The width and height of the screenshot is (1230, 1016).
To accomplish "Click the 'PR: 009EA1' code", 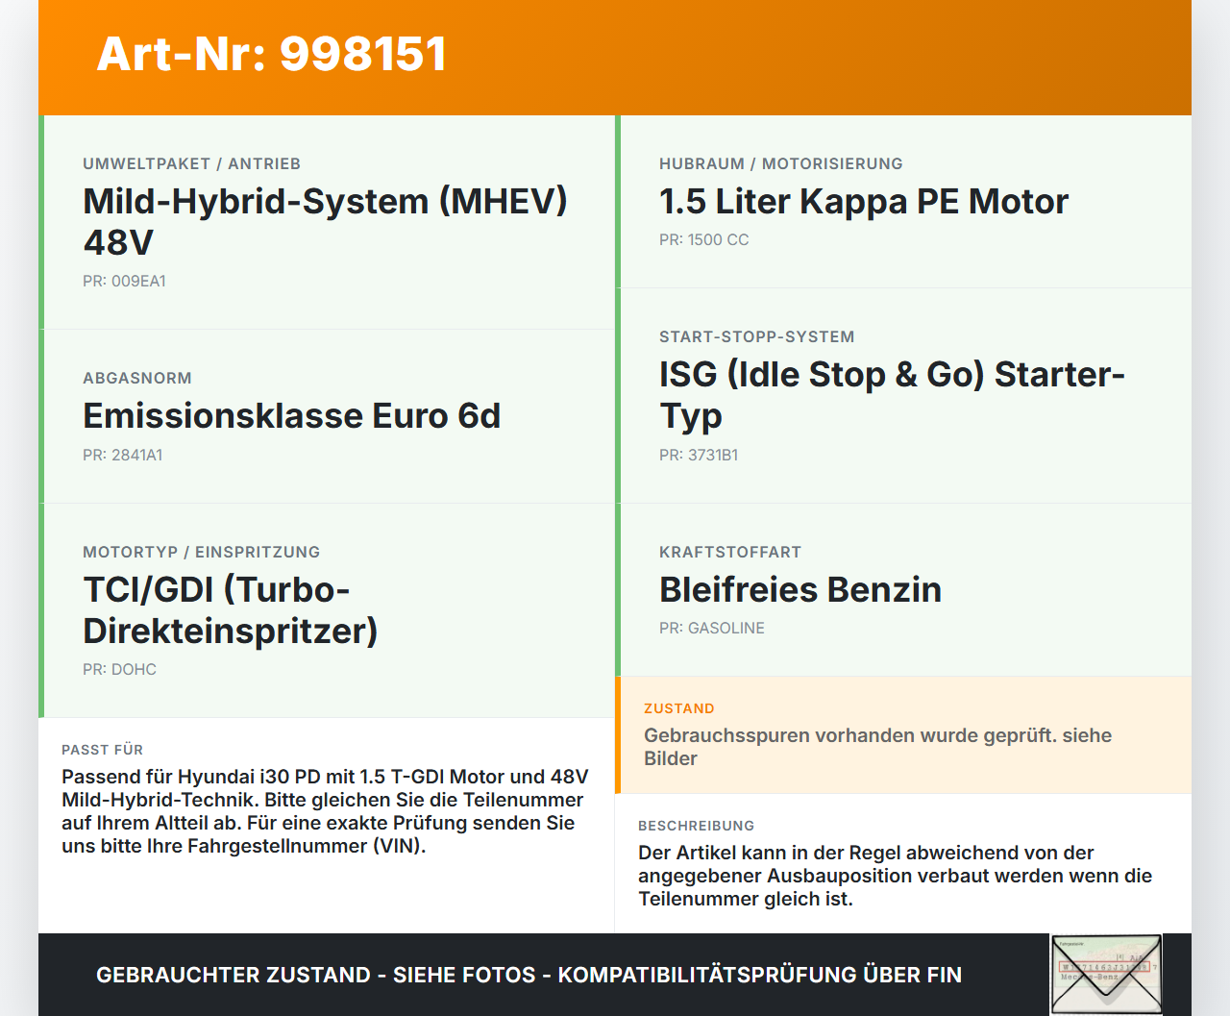I will click(124, 281).
